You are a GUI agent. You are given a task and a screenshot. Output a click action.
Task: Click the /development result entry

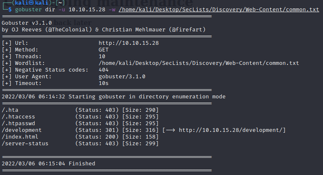22,130
